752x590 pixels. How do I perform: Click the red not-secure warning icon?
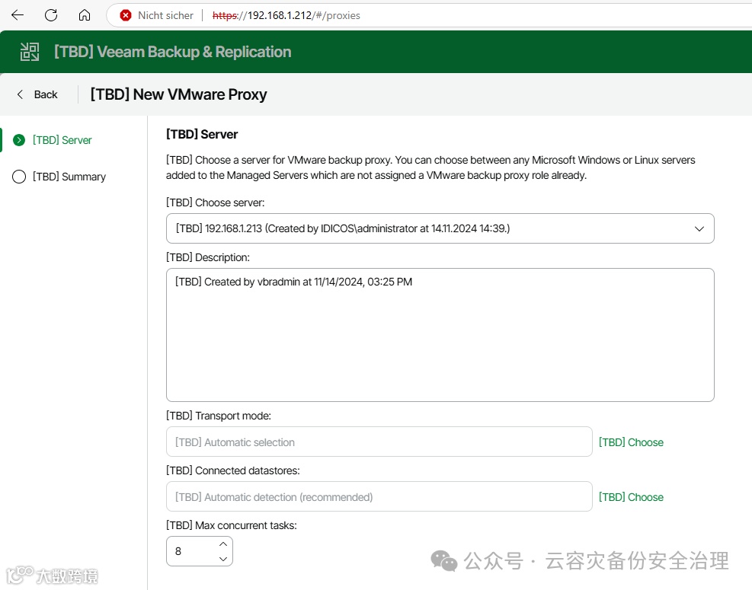(x=126, y=15)
